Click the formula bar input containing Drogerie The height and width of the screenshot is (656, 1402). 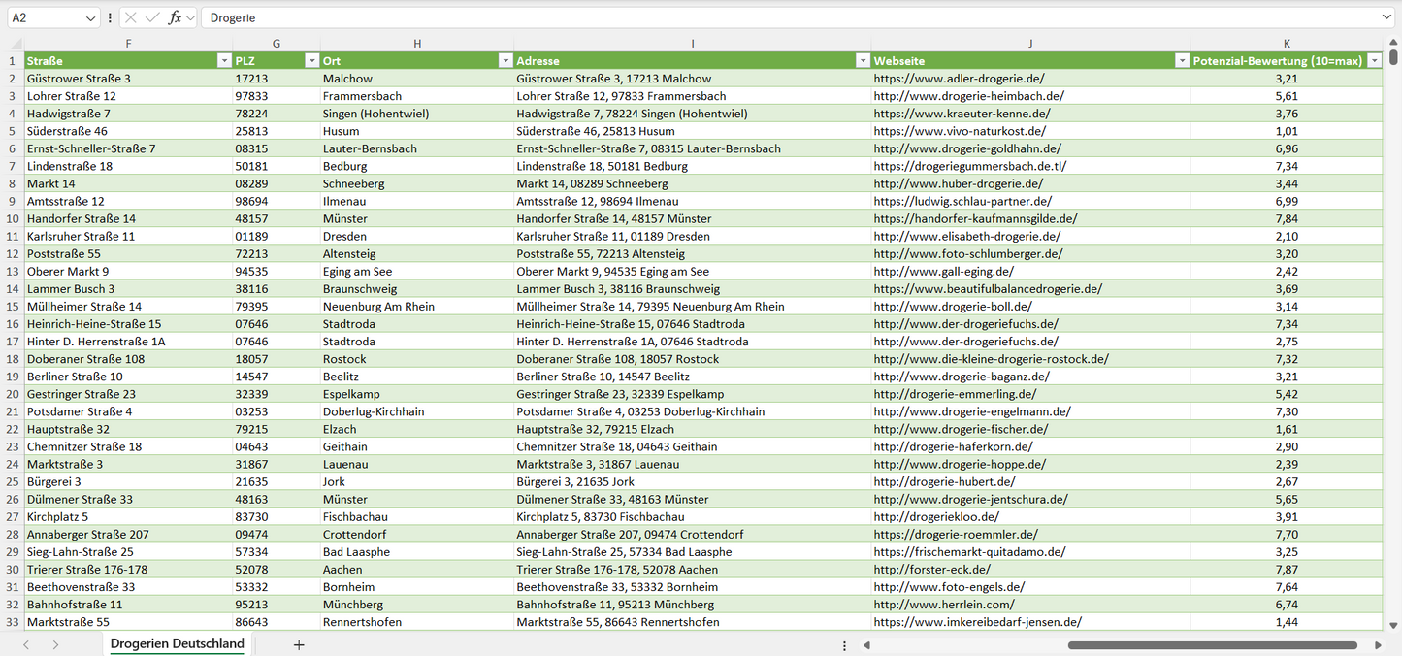pos(776,17)
